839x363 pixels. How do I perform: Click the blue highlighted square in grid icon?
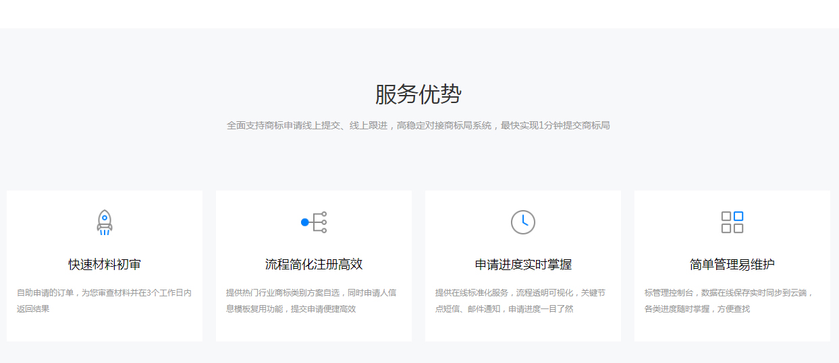[x=738, y=216]
